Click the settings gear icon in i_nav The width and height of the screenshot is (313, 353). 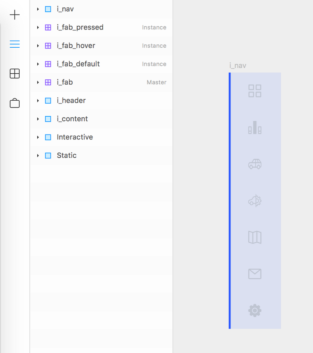[255, 310]
